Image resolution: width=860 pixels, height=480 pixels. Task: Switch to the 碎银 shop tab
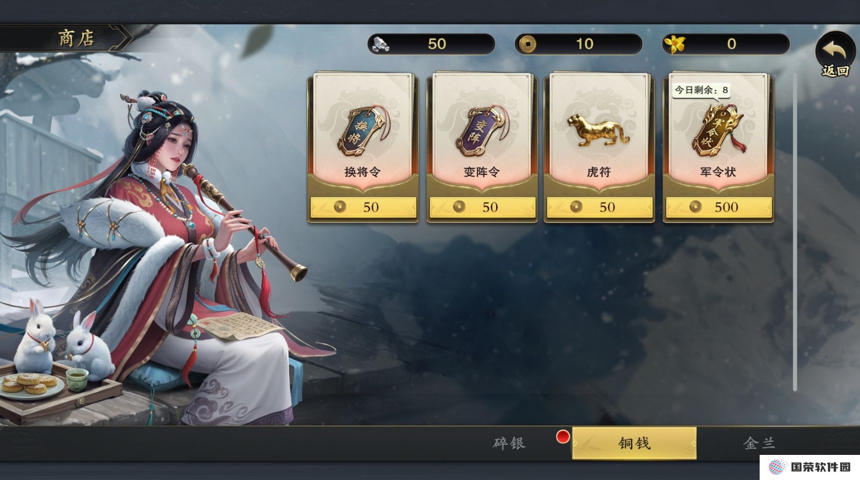coord(509,443)
